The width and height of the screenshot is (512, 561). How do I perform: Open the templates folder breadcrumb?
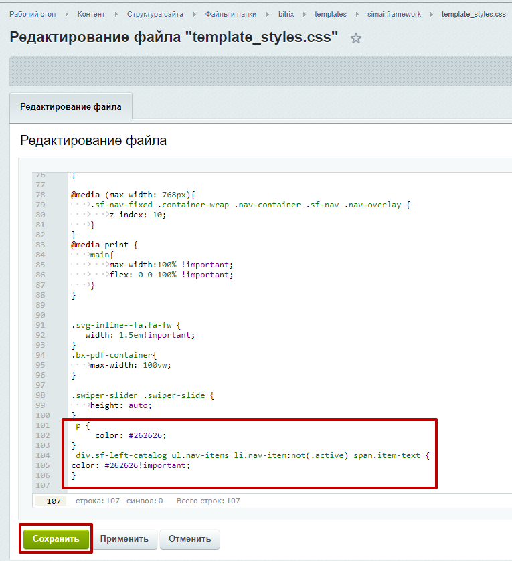[331, 14]
